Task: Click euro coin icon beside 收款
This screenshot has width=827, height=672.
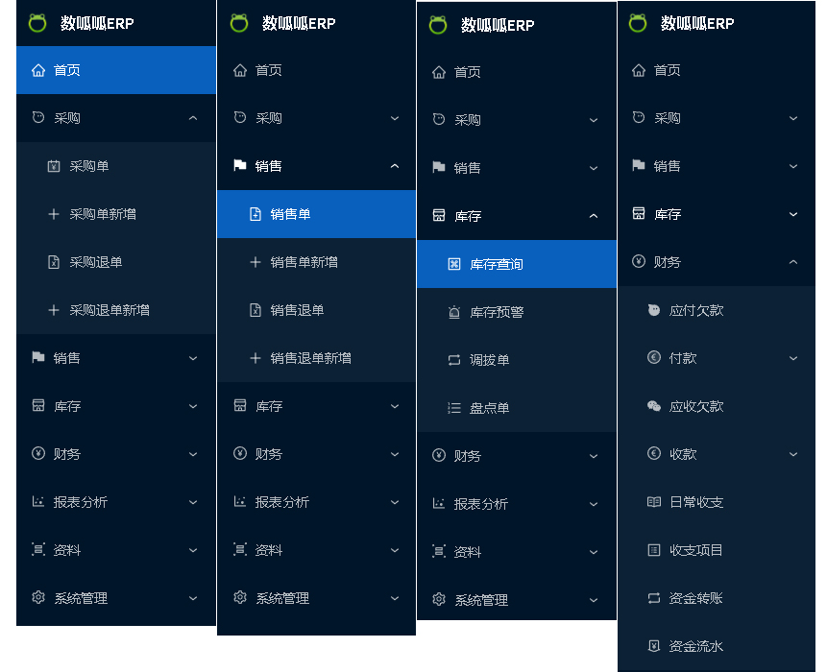Action: pos(654,453)
